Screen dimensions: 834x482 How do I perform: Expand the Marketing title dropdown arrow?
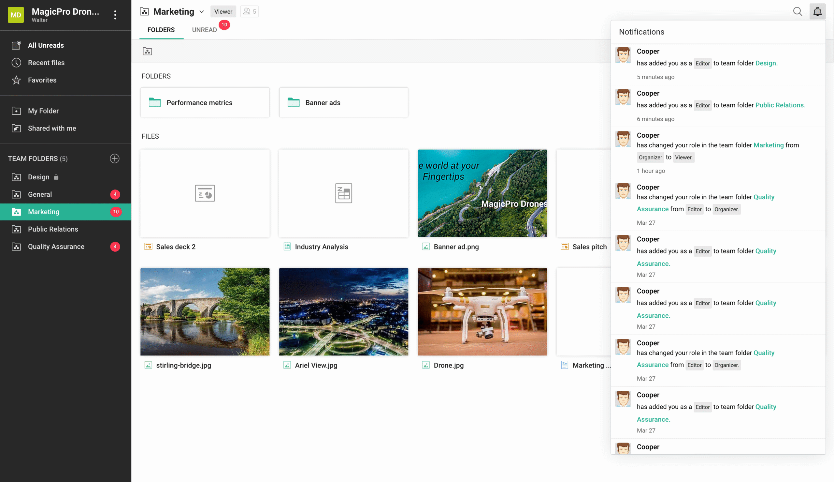202,12
